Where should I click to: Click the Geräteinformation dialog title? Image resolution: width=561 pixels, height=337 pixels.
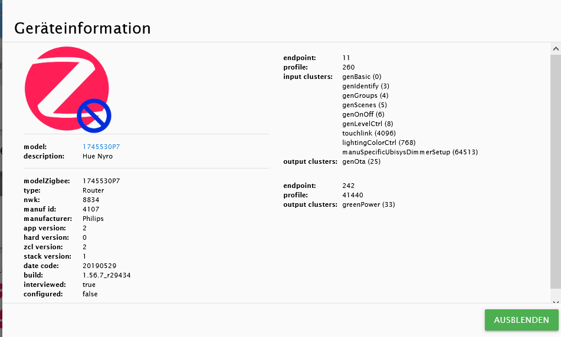click(x=83, y=28)
